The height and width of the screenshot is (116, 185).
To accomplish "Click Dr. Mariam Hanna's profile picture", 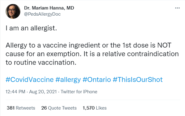I will (x=13, y=11).
